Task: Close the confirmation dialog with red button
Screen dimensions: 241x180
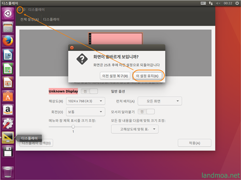Action: click(x=72, y=48)
